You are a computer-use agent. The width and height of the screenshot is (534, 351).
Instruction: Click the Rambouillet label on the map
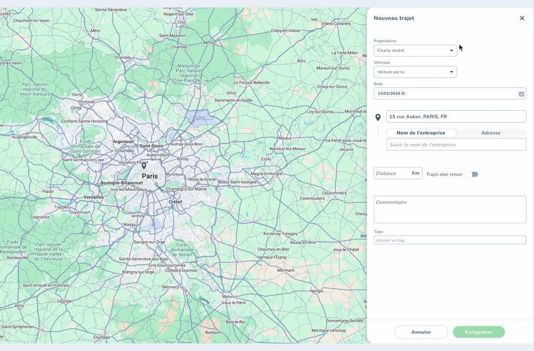tap(17, 257)
